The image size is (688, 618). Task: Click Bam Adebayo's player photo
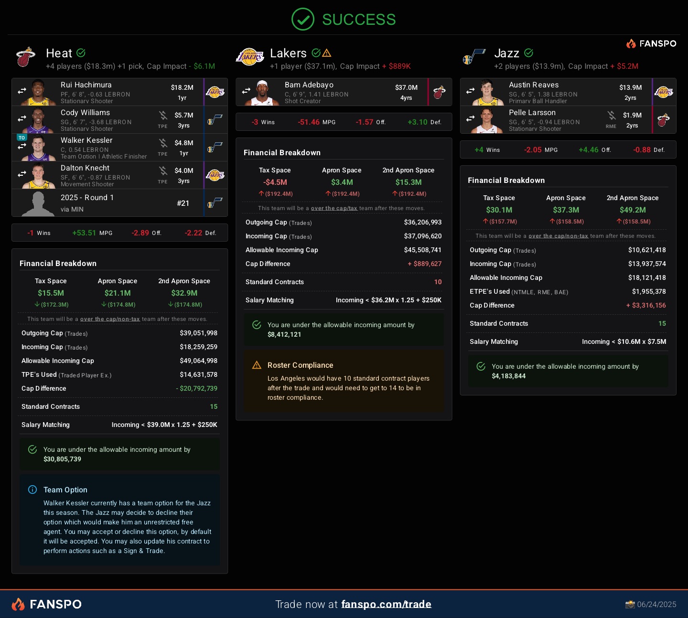[262, 92]
